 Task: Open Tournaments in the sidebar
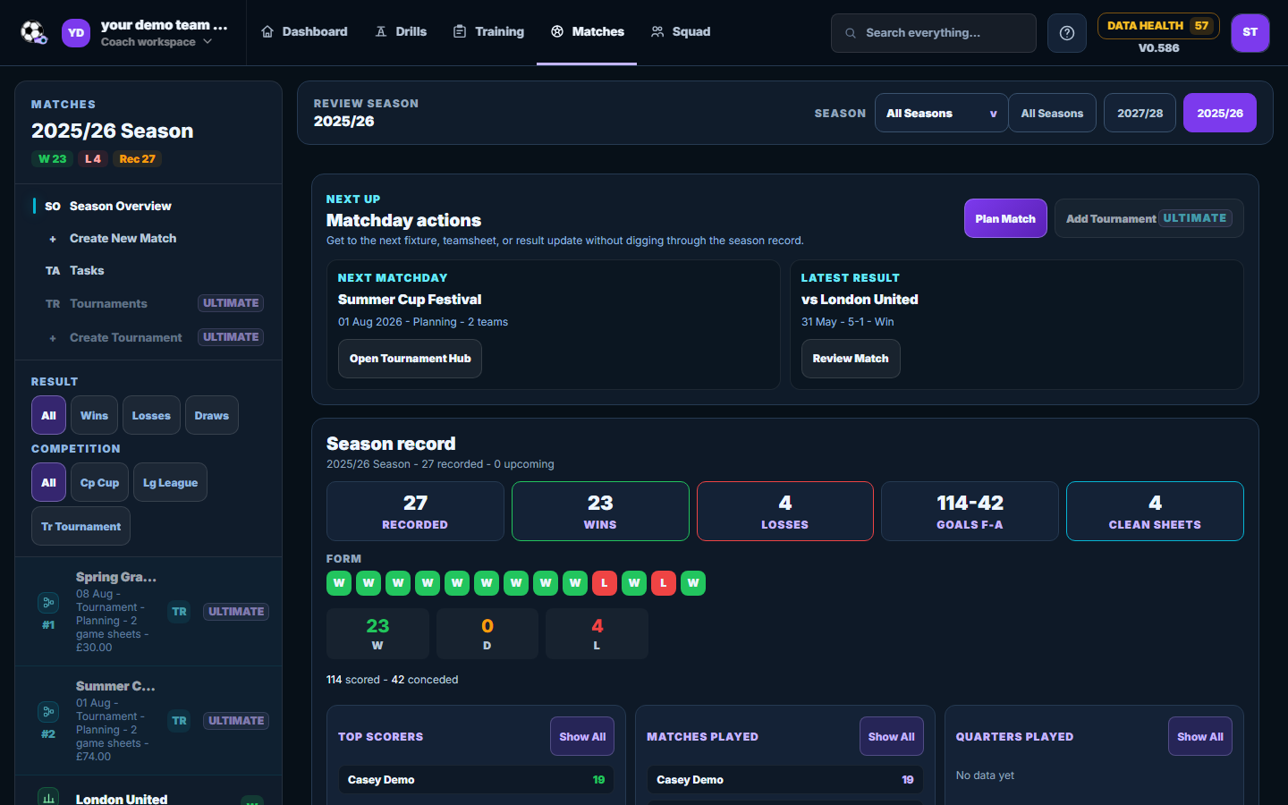[x=148, y=304]
